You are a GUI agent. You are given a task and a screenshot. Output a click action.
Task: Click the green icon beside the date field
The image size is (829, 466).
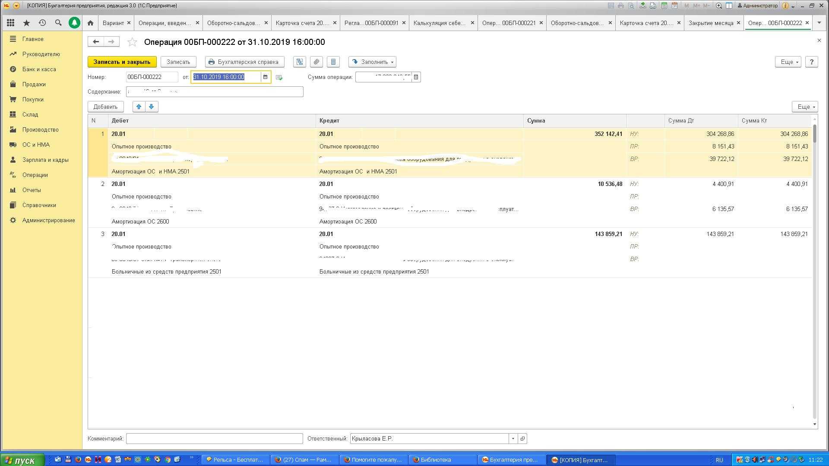tap(279, 77)
